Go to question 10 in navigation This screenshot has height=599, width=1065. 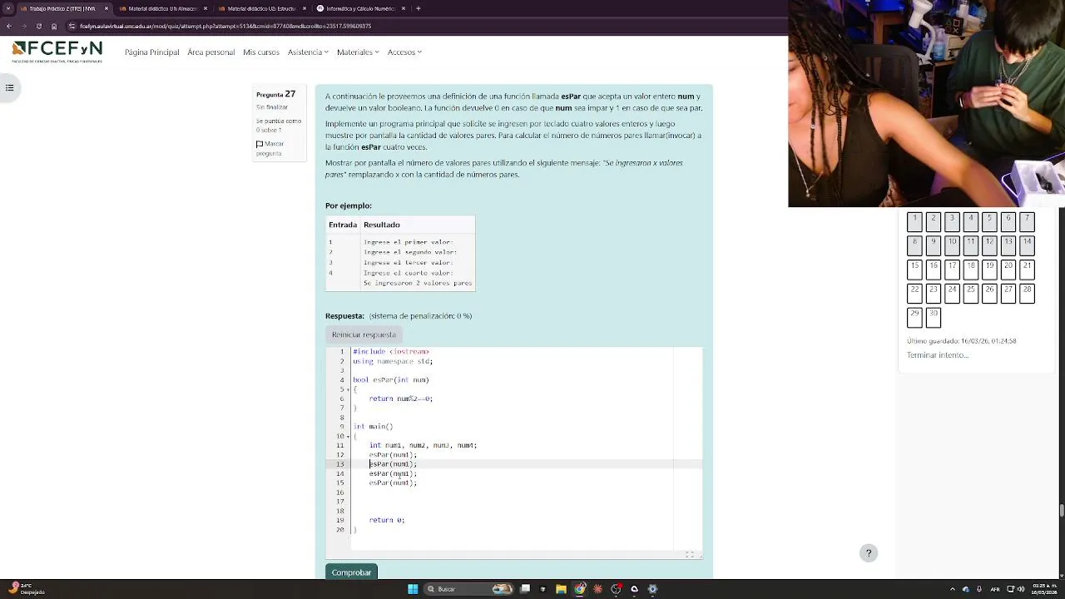pyautogui.click(x=952, y=245)
